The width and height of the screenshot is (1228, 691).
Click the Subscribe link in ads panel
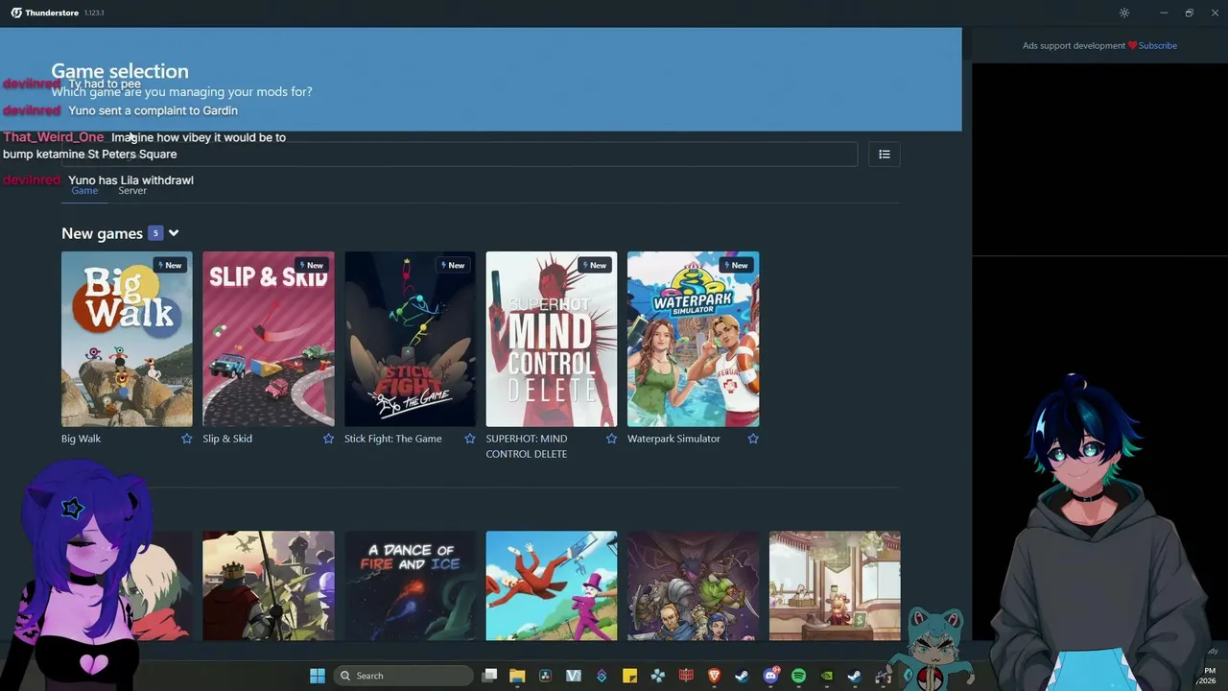(1158, 46)
